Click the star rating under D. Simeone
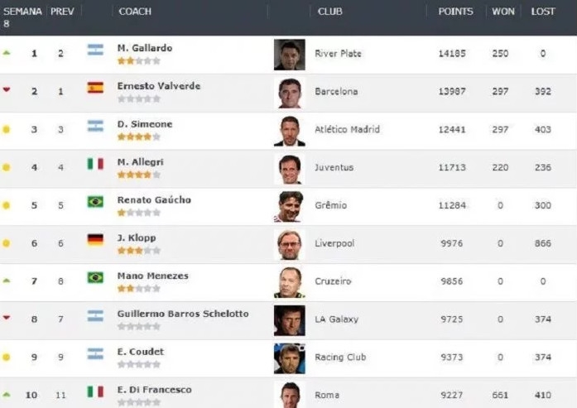Viewport: 577px width, 408px height. [138, 137]
